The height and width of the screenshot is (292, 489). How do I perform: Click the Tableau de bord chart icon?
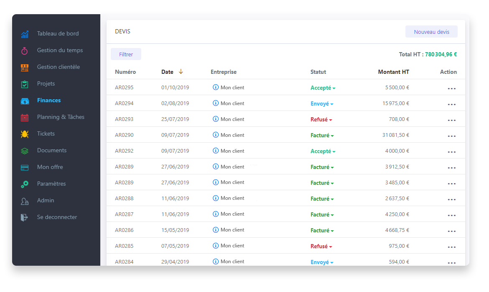(x=25, y=34)
